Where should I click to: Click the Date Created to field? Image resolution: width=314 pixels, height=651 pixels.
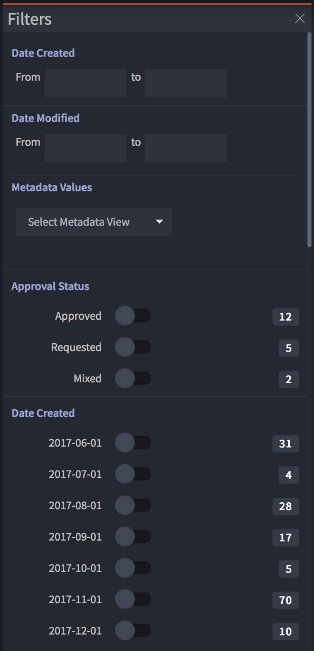(186, 83)
